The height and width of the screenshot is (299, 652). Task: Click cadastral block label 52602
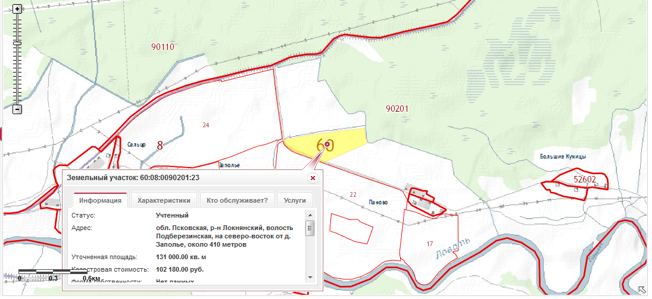(585, 180)
